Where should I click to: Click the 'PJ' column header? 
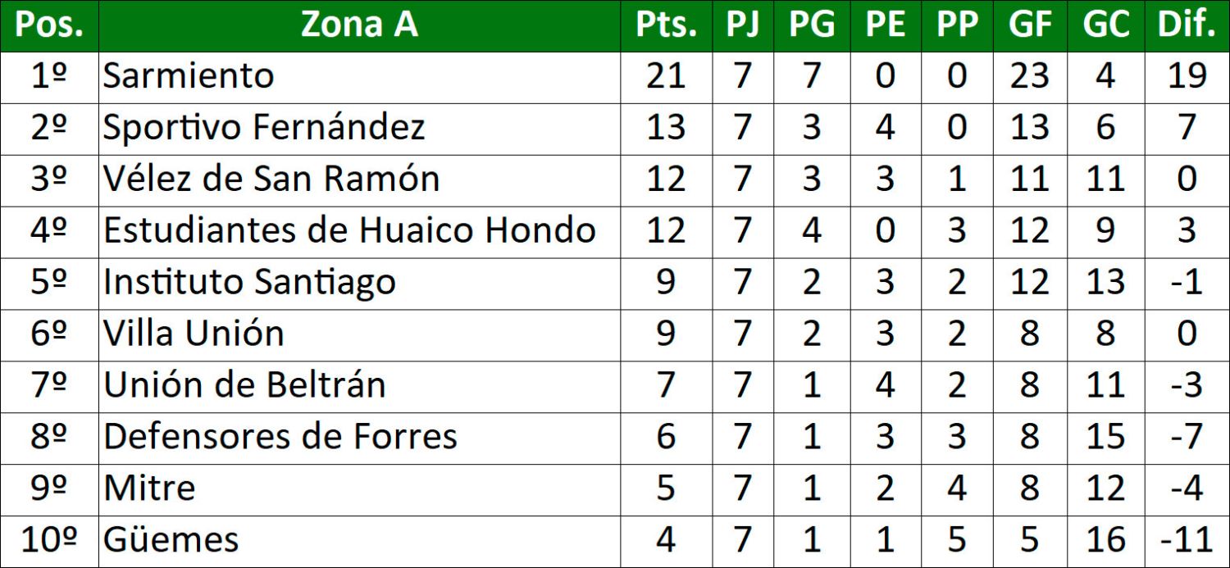pyautogui.click(x=743, y=25)
